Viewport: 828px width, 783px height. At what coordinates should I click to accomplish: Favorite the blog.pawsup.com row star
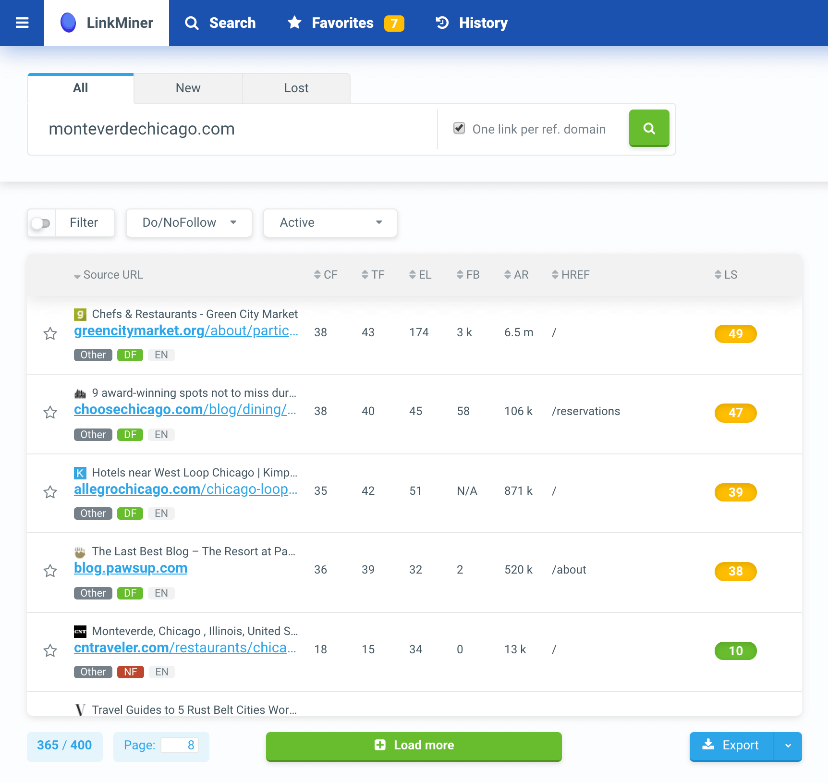click(50, 571)
